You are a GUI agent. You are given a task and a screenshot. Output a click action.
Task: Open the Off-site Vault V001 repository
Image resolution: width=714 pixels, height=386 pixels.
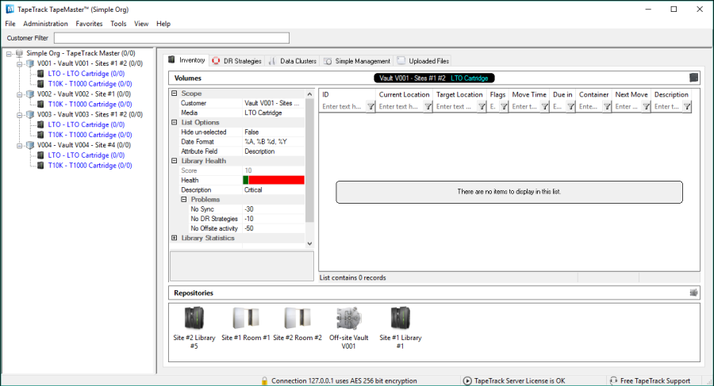click(349, 327)
